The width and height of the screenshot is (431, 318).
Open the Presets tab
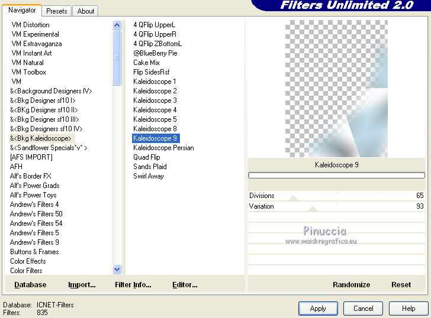[57, 11]
